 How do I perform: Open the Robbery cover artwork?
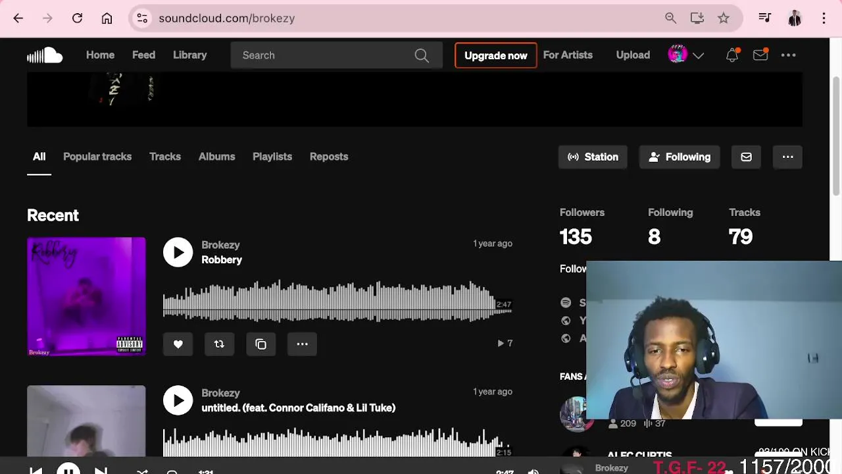(86, 296)
